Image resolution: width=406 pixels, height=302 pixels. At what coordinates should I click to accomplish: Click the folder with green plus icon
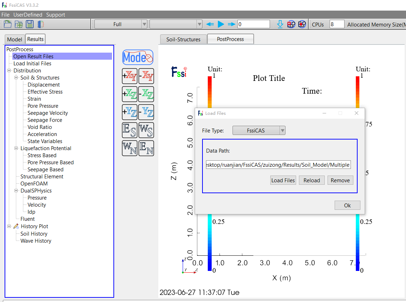pyautogui.click(x=19, y=24)
